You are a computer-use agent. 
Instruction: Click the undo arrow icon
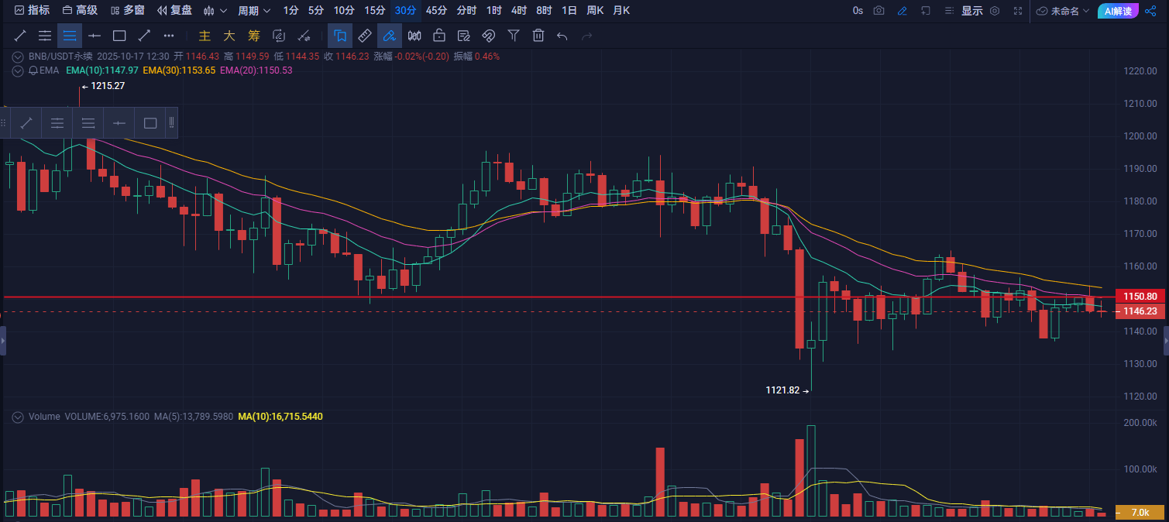click(x=562, y=36)
